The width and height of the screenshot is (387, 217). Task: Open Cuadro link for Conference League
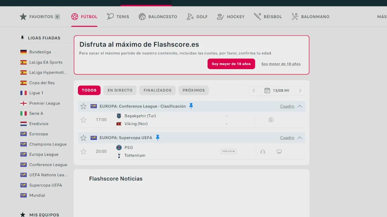(287, 106)
